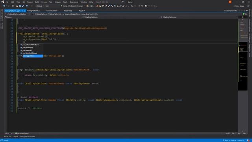
Task: Click the Visual Studio logo icon
Action: tap(3, 2)
